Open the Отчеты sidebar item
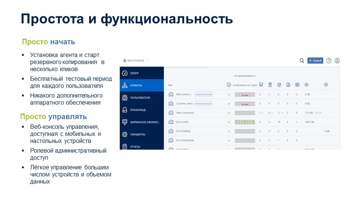 pos(142,146)
